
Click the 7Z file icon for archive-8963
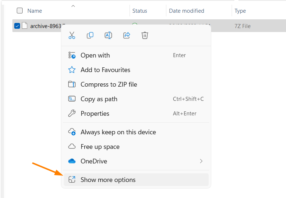[25, 26]
